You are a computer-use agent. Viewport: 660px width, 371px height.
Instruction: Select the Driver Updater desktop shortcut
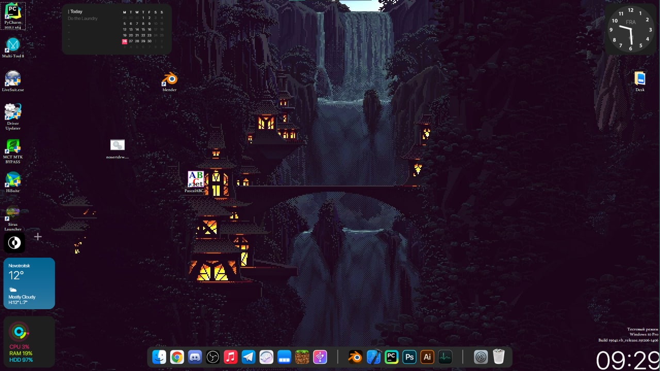click(x=13, y=116)
